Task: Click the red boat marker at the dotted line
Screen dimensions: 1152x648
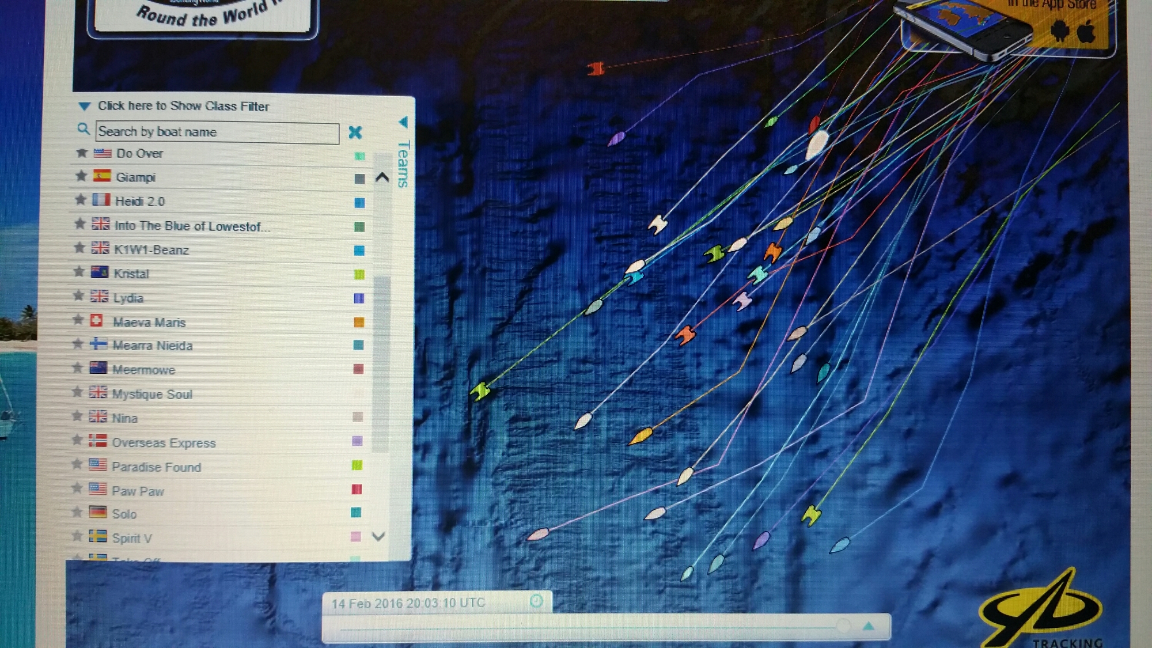Action: [x=596, y=69]
